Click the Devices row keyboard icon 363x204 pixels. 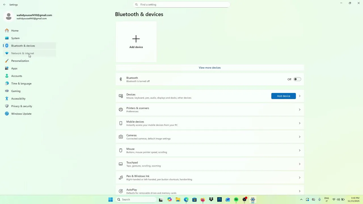[121, 96]
